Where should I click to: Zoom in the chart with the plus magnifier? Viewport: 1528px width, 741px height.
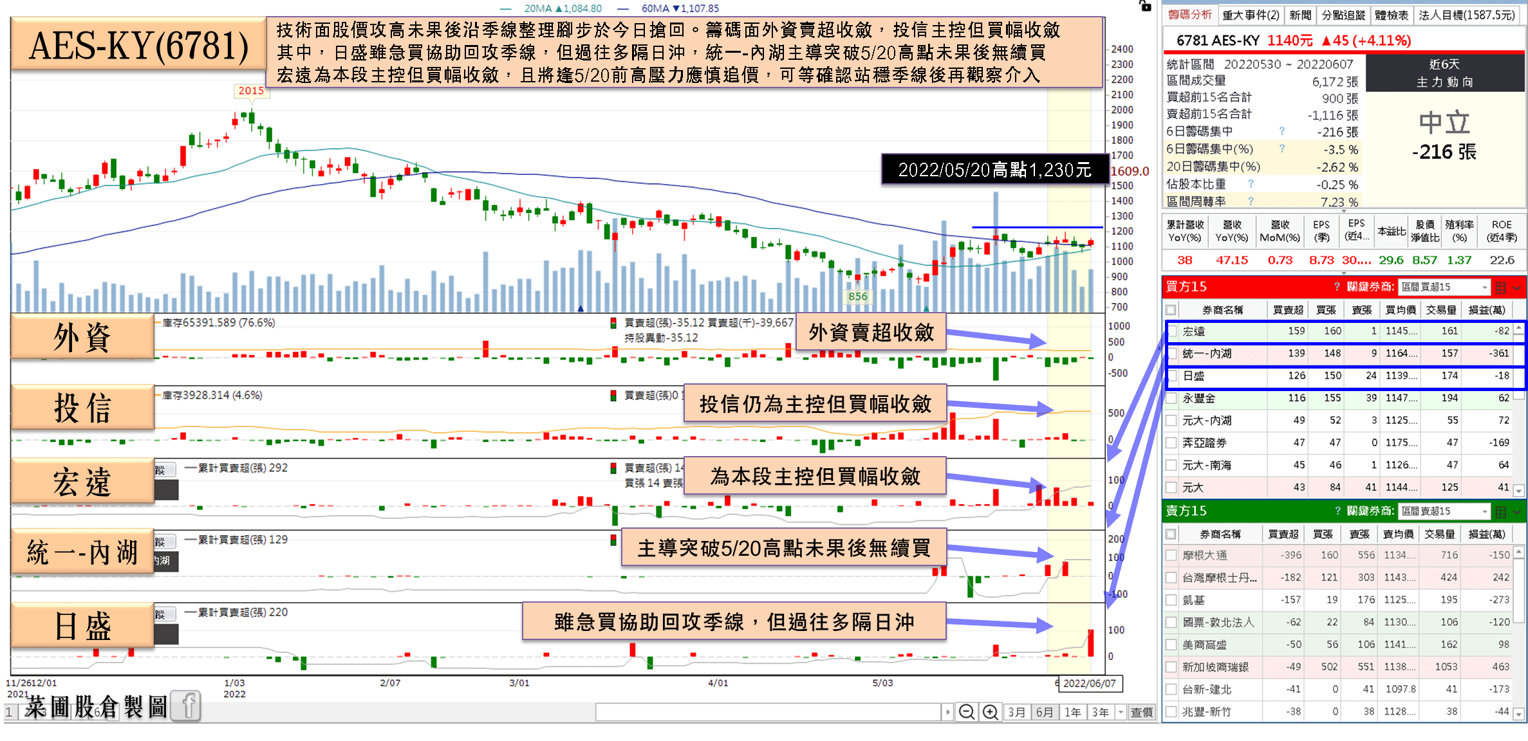(x=991, y=712)
